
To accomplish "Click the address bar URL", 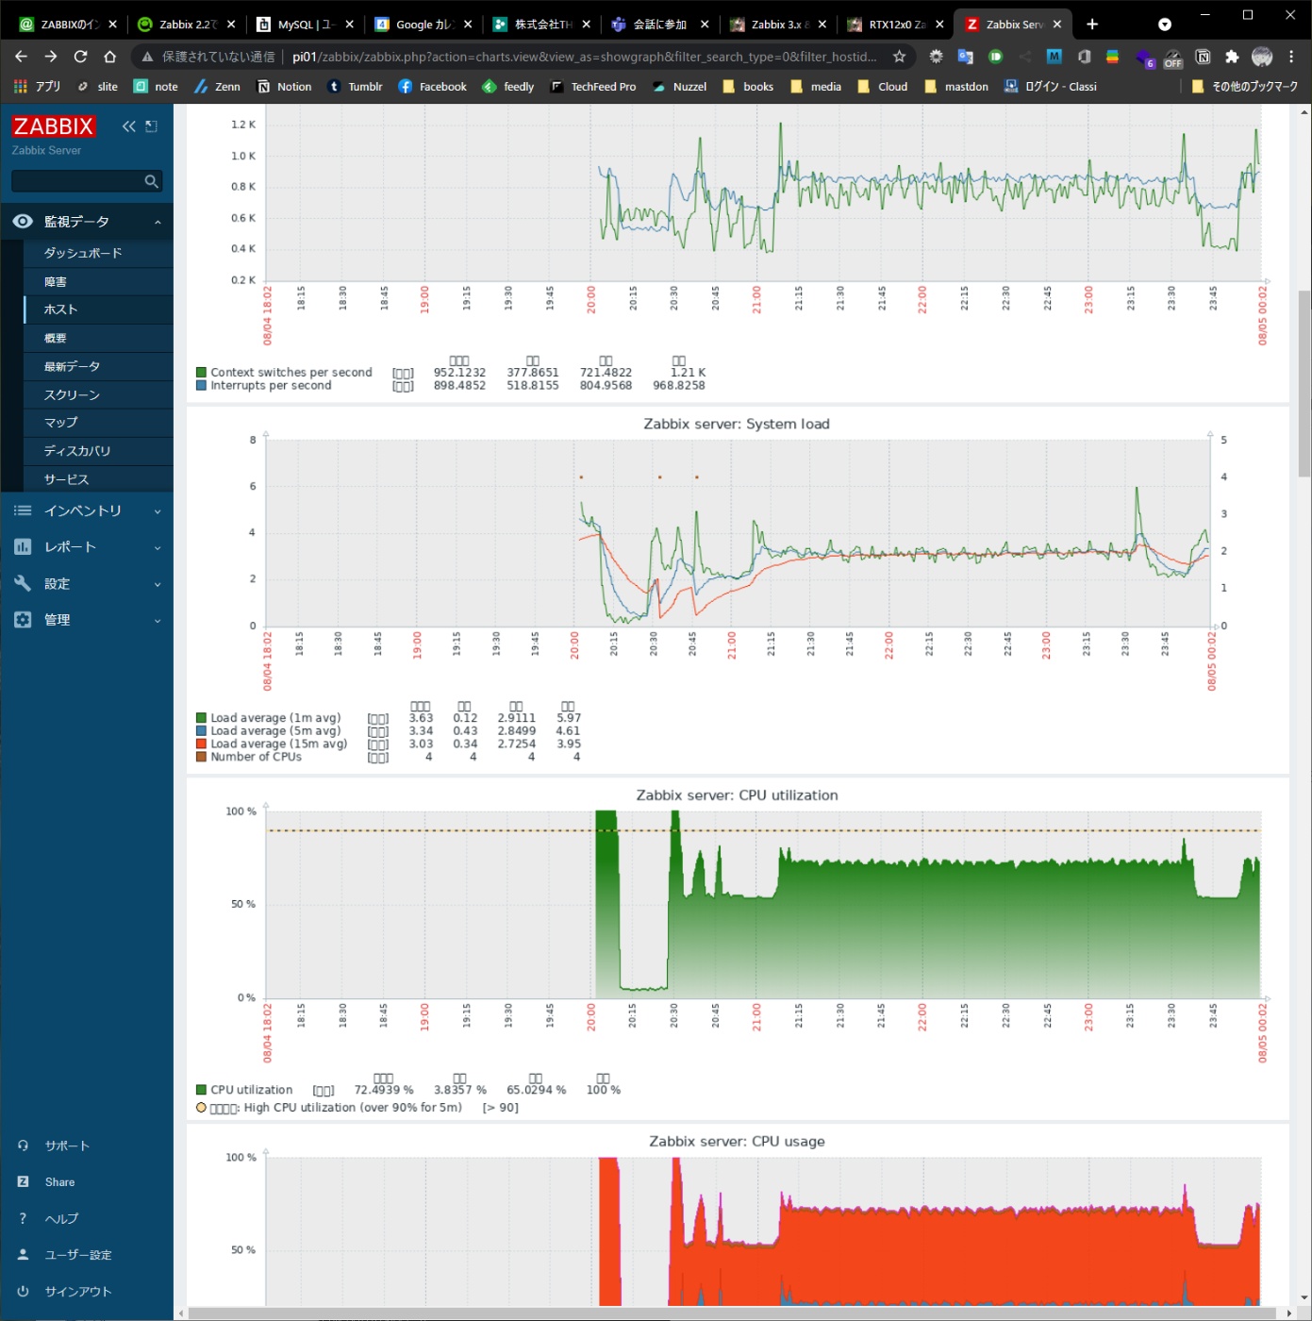I will pyautogui.click(x=584, y=57).
